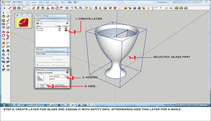Click the Add Layer plus icon
211x121 pixels.
[x=38, y=23]
